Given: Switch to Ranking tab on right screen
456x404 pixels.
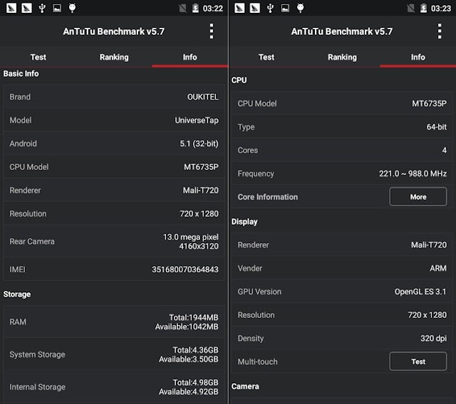Looking at the screenshot, I should [342, 57].
